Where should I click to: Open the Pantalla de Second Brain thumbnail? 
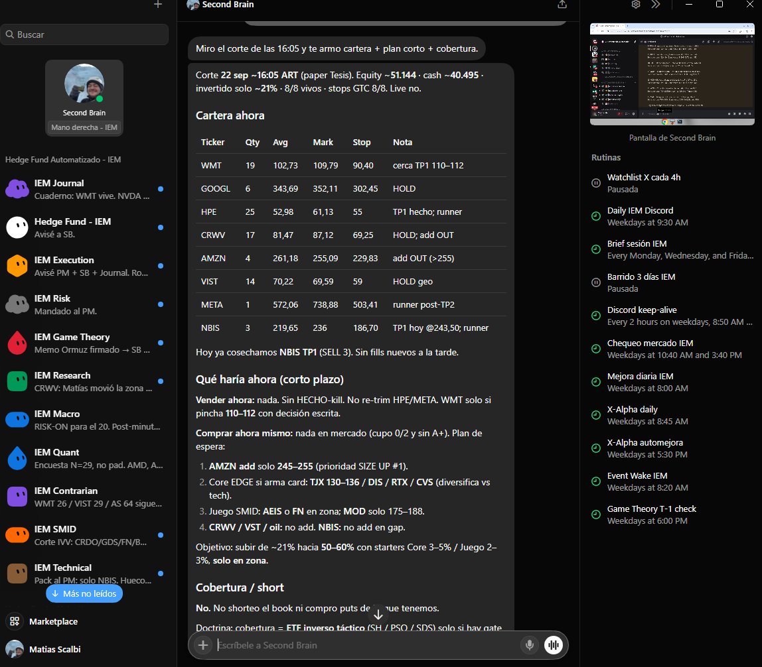[672, 74]
